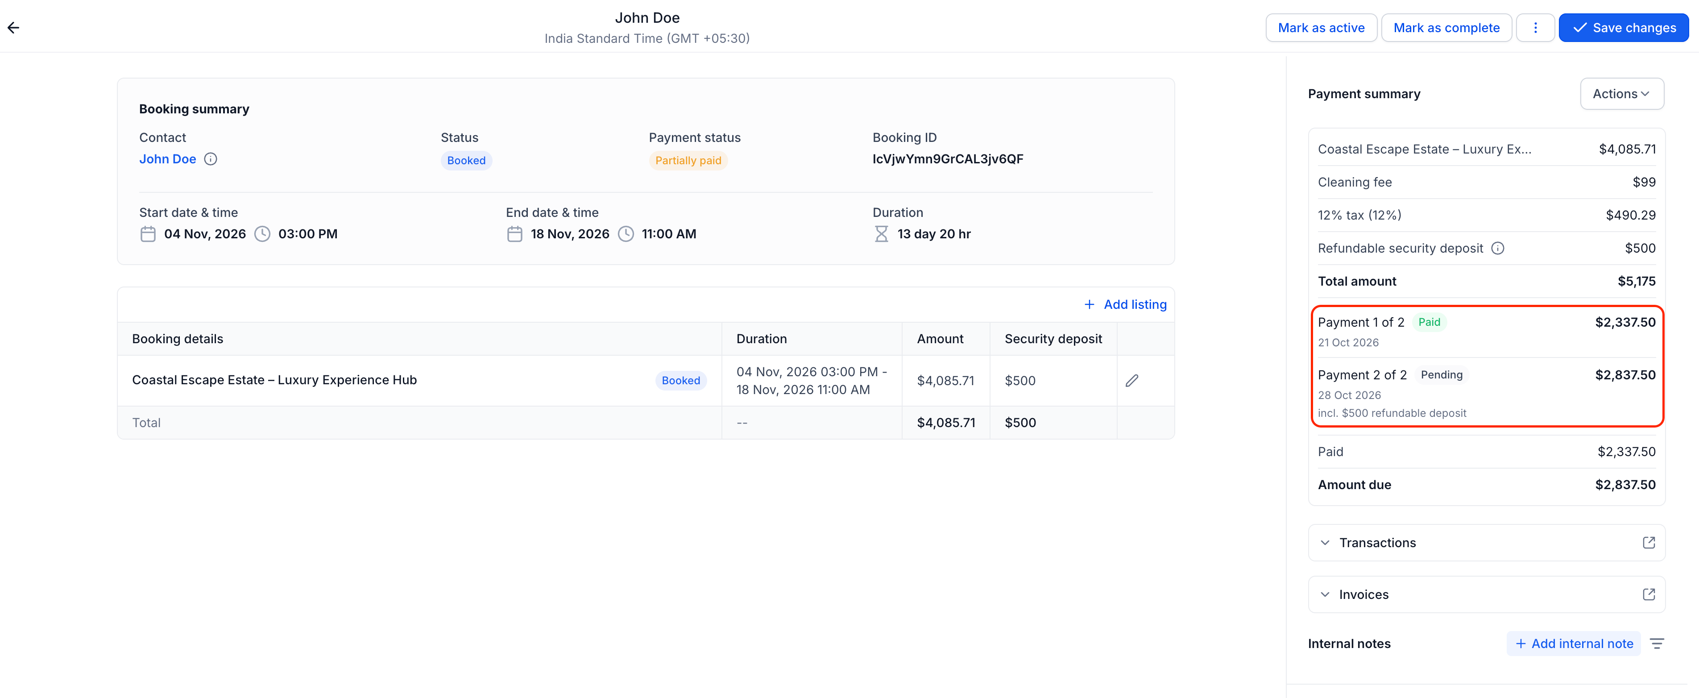Expand the Transactions section chevron
This screenshot has height=698, width=1699.
point(1325,542)
